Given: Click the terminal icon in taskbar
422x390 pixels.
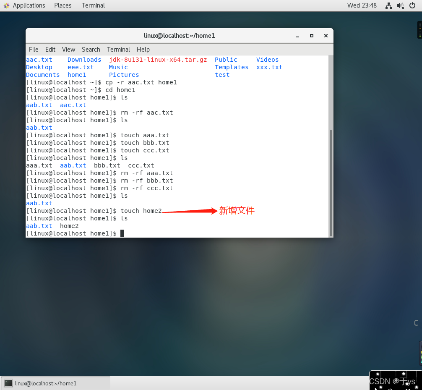Looking at the screenshot, I should 8,383.
